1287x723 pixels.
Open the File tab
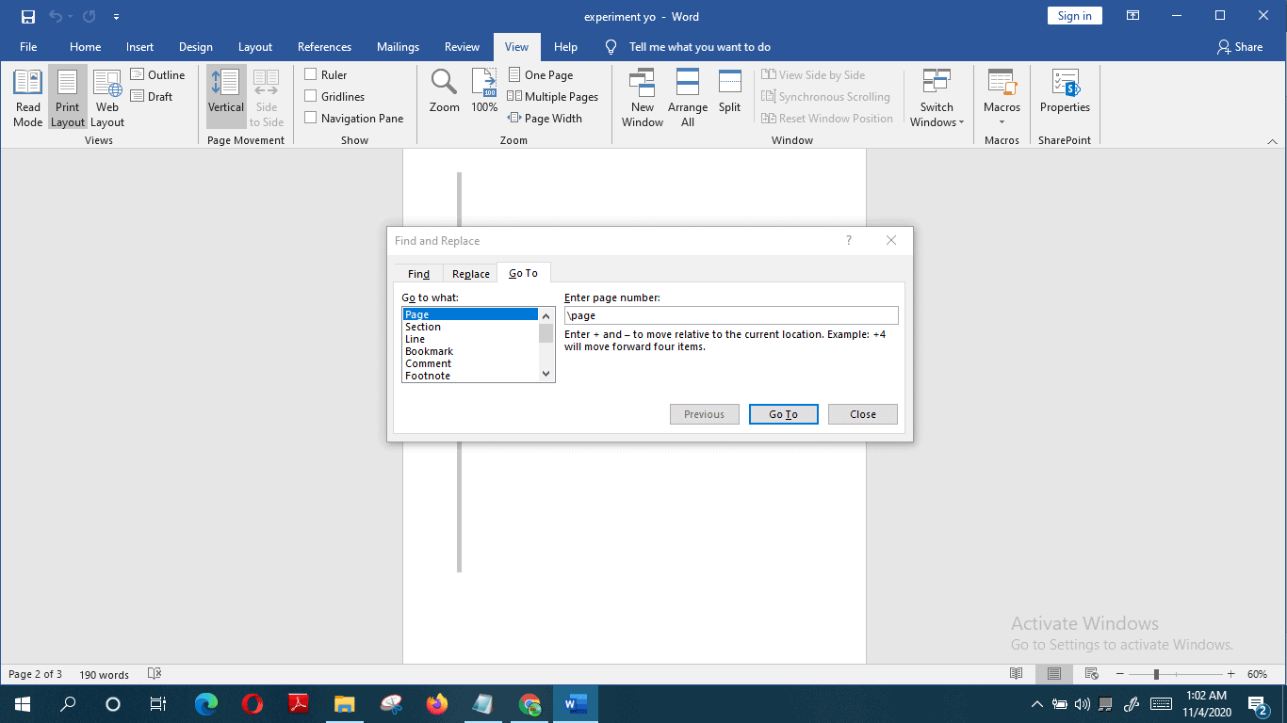[28, 47]
